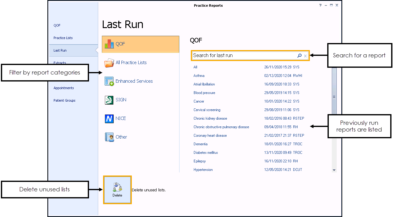Select the NICE category icon
Screen dimensions: 393x217
click(109, 119)
